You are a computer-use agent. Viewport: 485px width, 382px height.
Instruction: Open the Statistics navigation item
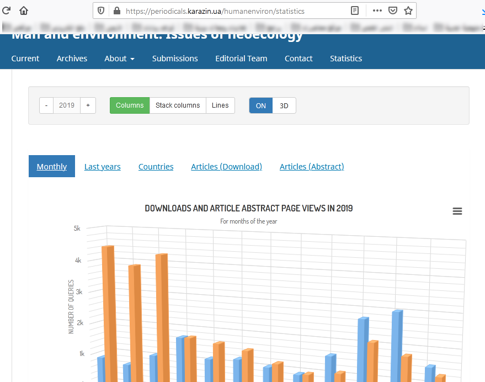pos(346,59)
